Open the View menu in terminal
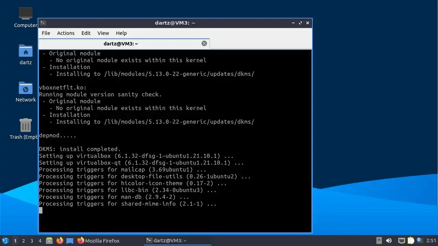The width and height of the screenshot is (438, 246). (103, 33)
